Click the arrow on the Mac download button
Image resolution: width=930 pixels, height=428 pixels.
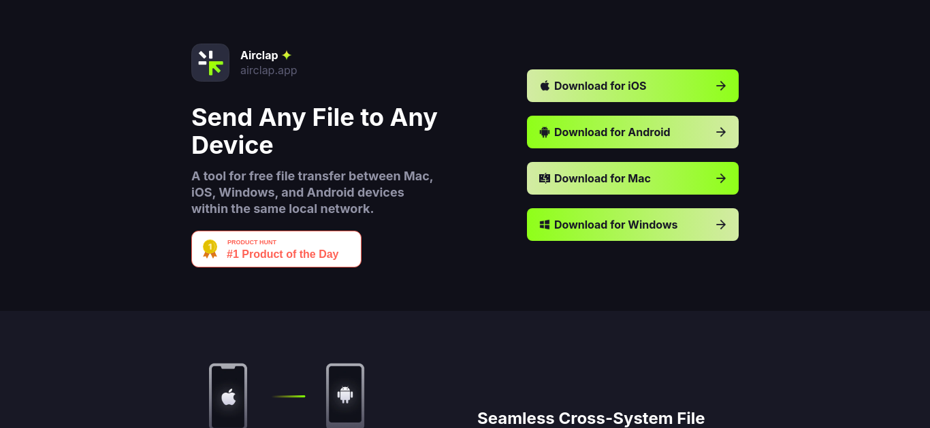pos(721,178)
